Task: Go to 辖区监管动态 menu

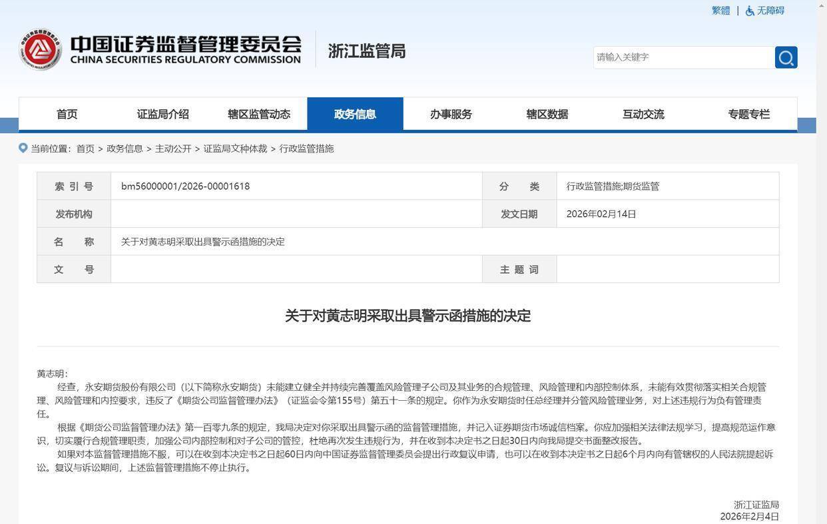Action: pos(259,114)
